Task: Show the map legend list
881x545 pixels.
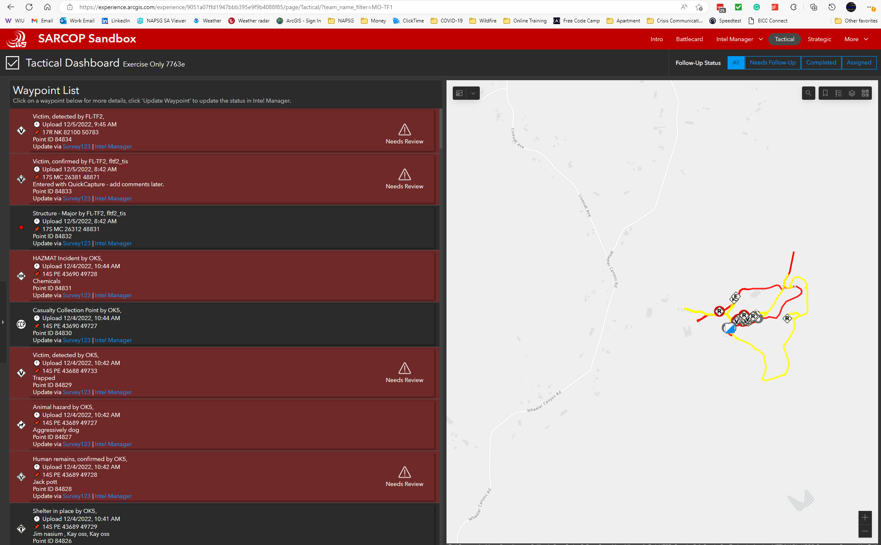Action: click(x=839, y=93)
